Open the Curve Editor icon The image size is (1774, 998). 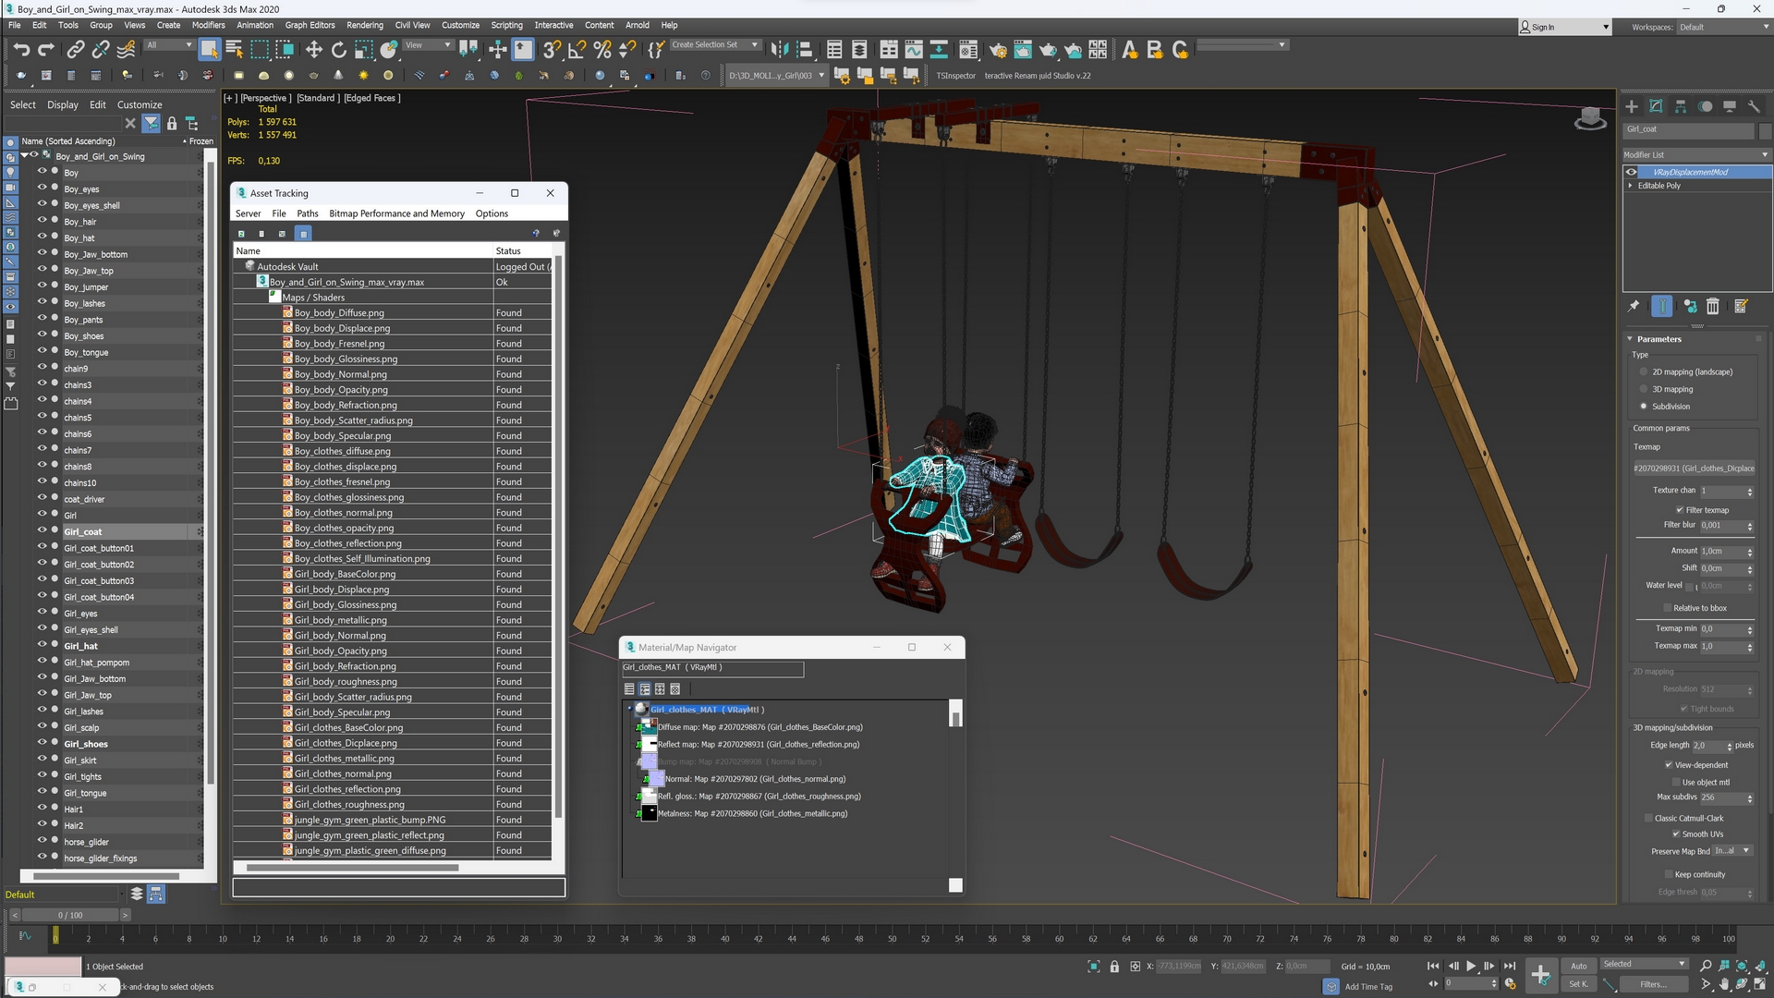point(914,49)
